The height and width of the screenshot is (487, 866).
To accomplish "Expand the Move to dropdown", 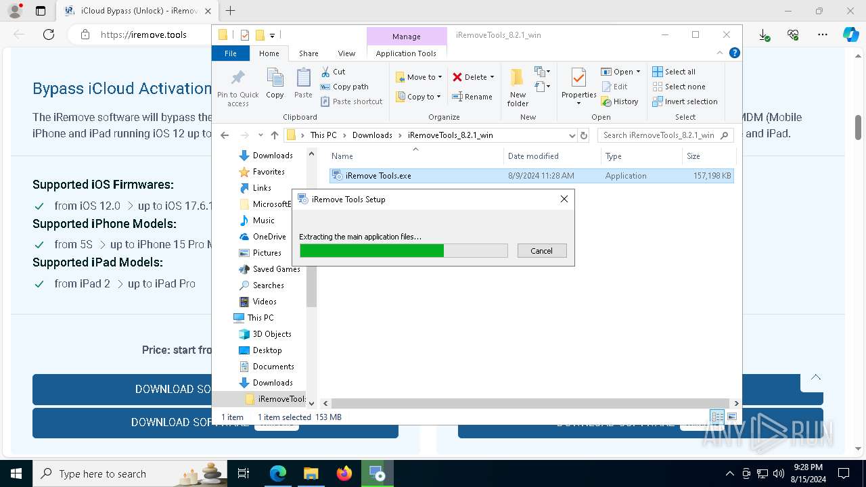I will [x=440, y=77].
